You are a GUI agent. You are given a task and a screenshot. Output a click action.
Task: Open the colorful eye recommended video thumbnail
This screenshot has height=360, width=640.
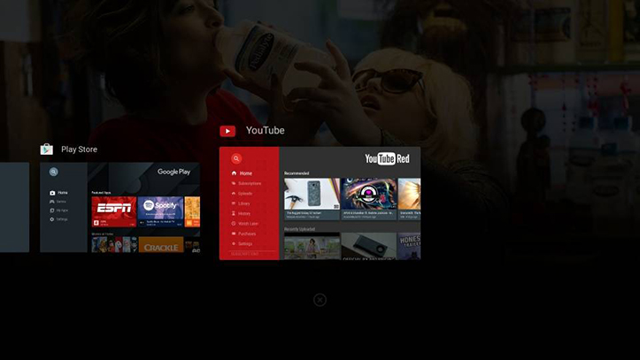(x=368, y=194)
